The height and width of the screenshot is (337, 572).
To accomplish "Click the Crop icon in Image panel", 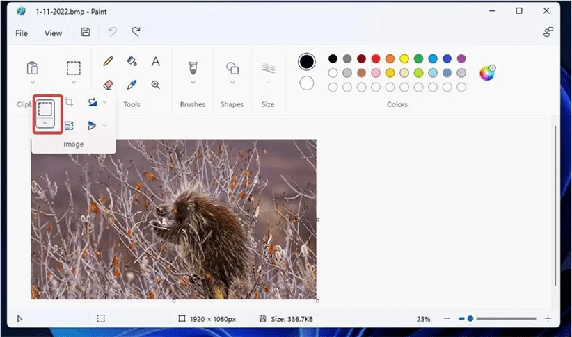I will (69, 103).
